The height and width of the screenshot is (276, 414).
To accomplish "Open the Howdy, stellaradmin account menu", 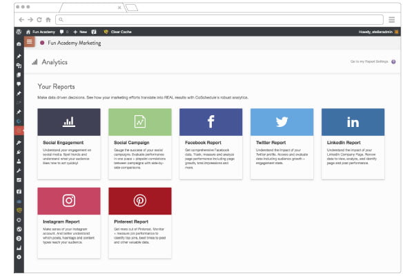I will (378, 32).
